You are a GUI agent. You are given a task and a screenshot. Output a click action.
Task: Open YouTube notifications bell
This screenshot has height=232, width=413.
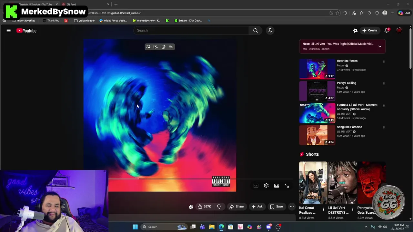[387, 30]
